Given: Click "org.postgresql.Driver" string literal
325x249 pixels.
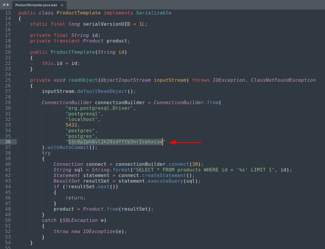Looking at the screenshot, I should [99, 108].
